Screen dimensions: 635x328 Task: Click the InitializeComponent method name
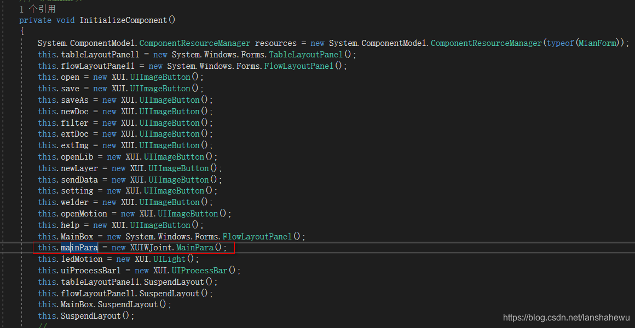click(x=124, y=20)
